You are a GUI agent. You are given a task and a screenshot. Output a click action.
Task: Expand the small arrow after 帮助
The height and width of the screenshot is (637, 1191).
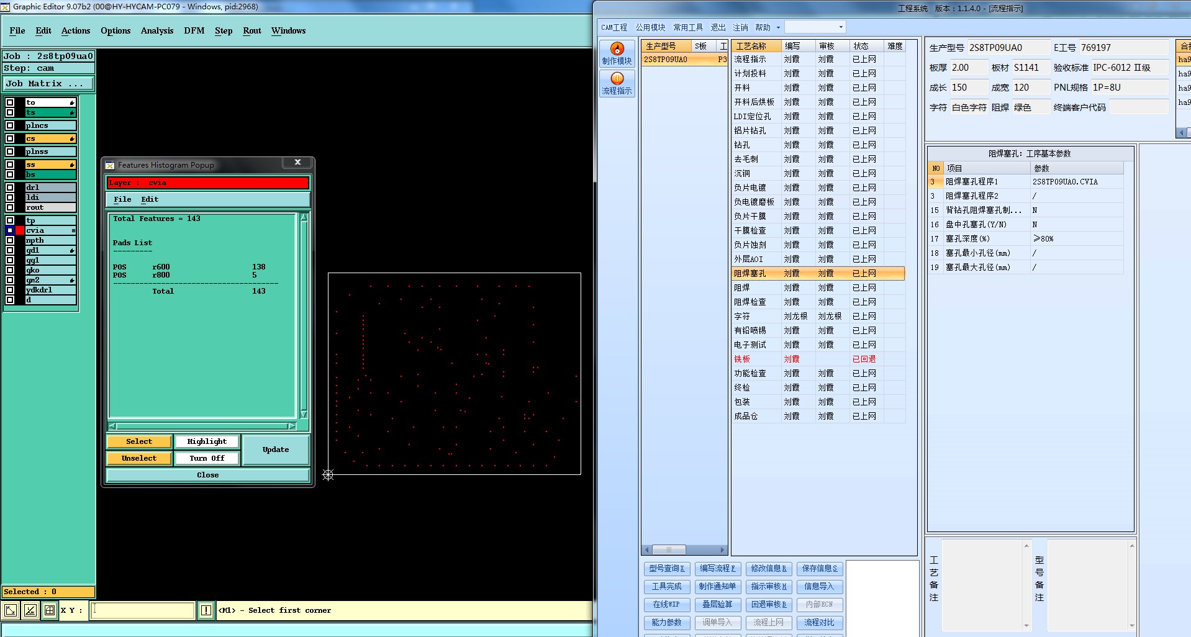coord(778,27)
